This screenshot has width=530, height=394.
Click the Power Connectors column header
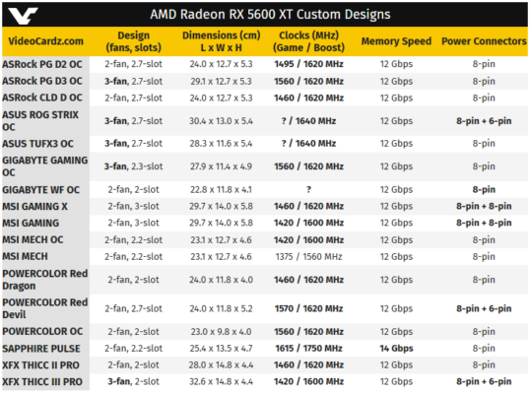tap(484, 41)
